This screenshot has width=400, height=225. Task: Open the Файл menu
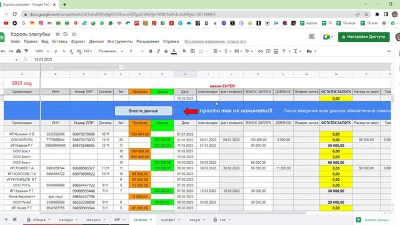pyautogui.click(x=15, y=41)
